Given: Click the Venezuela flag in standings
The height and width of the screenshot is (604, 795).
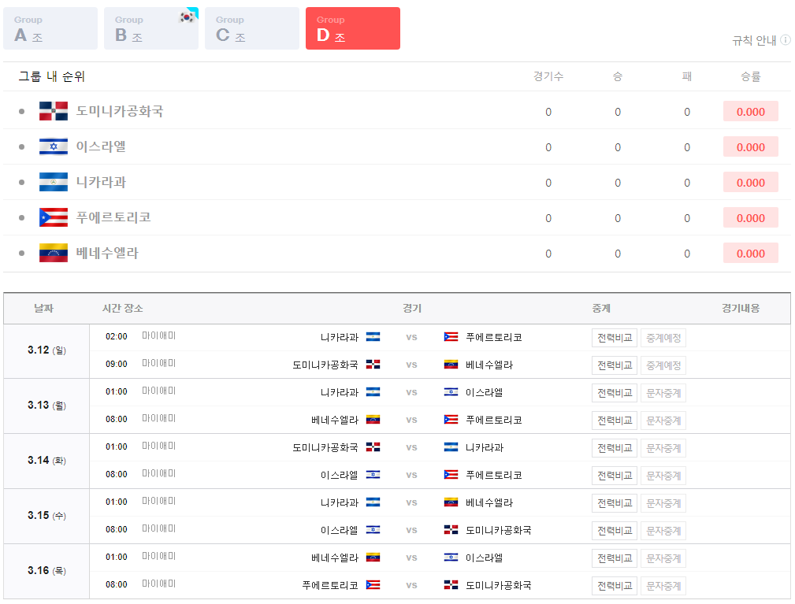Looking at the screenshot, I should pos(54,253).
